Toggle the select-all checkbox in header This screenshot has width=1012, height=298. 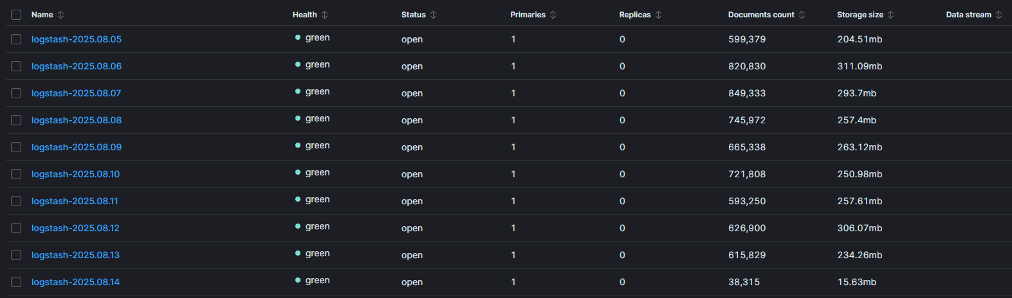(16, 15)
